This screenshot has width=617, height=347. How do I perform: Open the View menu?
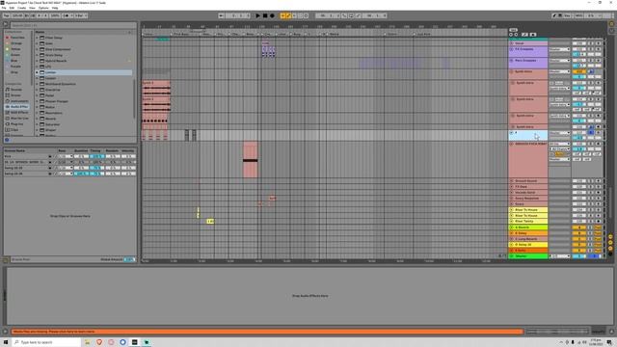coord(32,8)
